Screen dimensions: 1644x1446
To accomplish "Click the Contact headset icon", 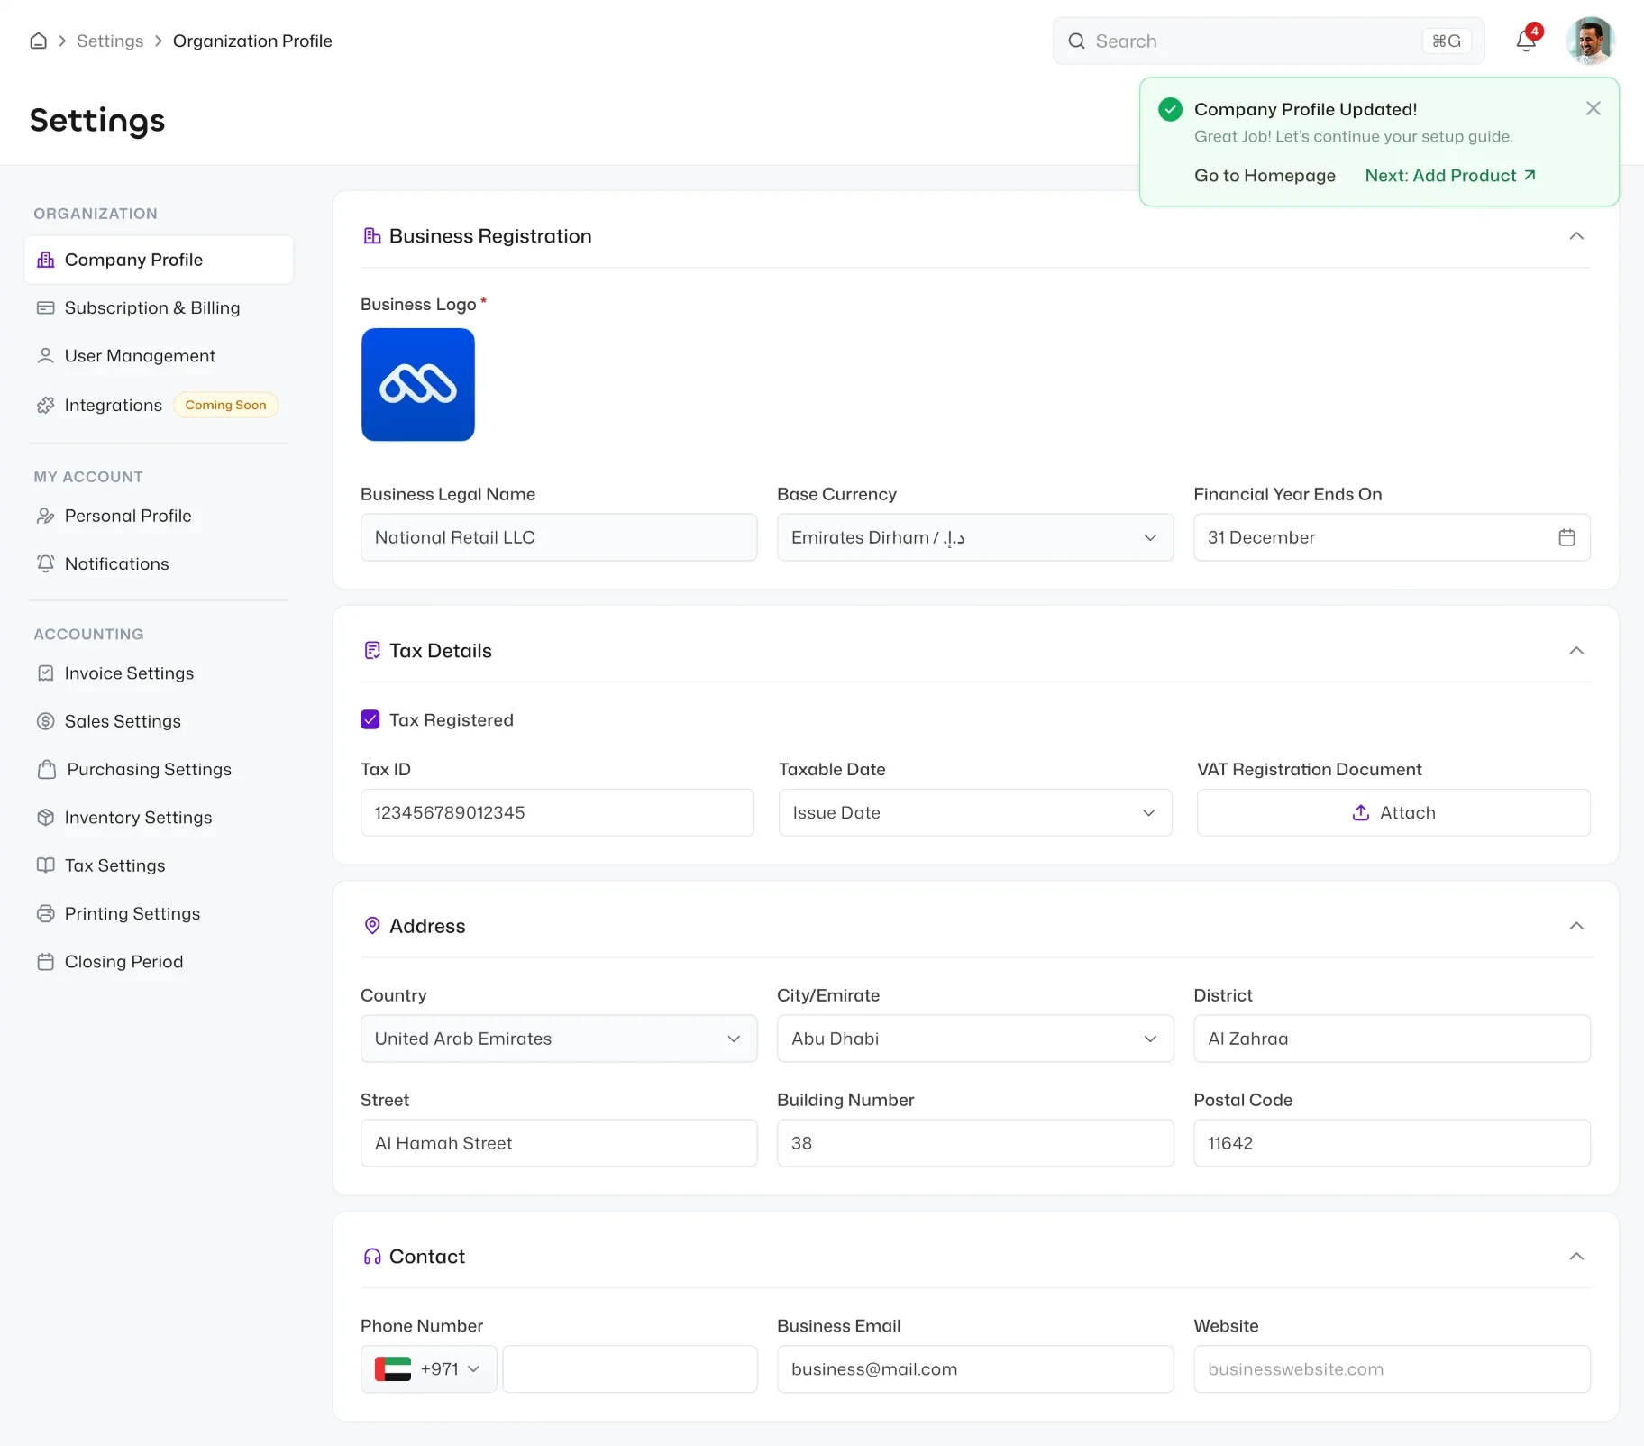I will (x=371, y=1257).
